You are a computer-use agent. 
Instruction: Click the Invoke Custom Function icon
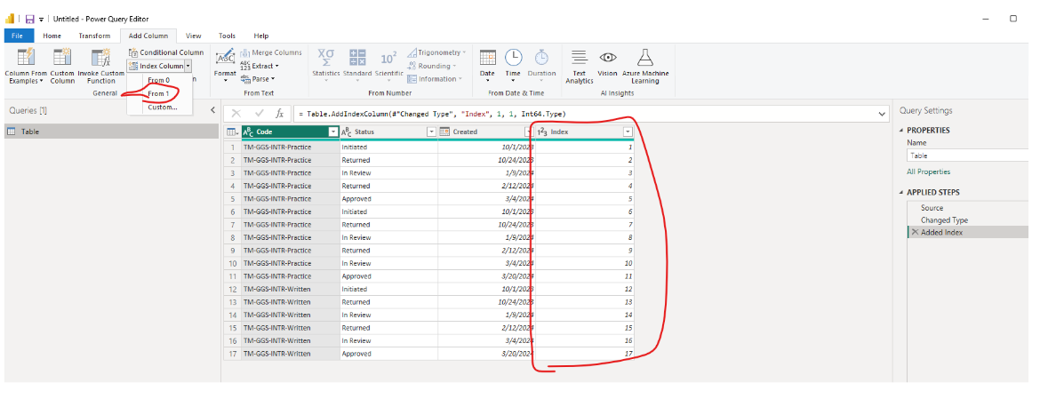click(100, 57)
